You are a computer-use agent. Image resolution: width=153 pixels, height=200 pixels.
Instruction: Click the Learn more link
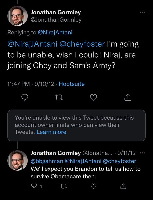pyautogui.click(x=51, y=132)
